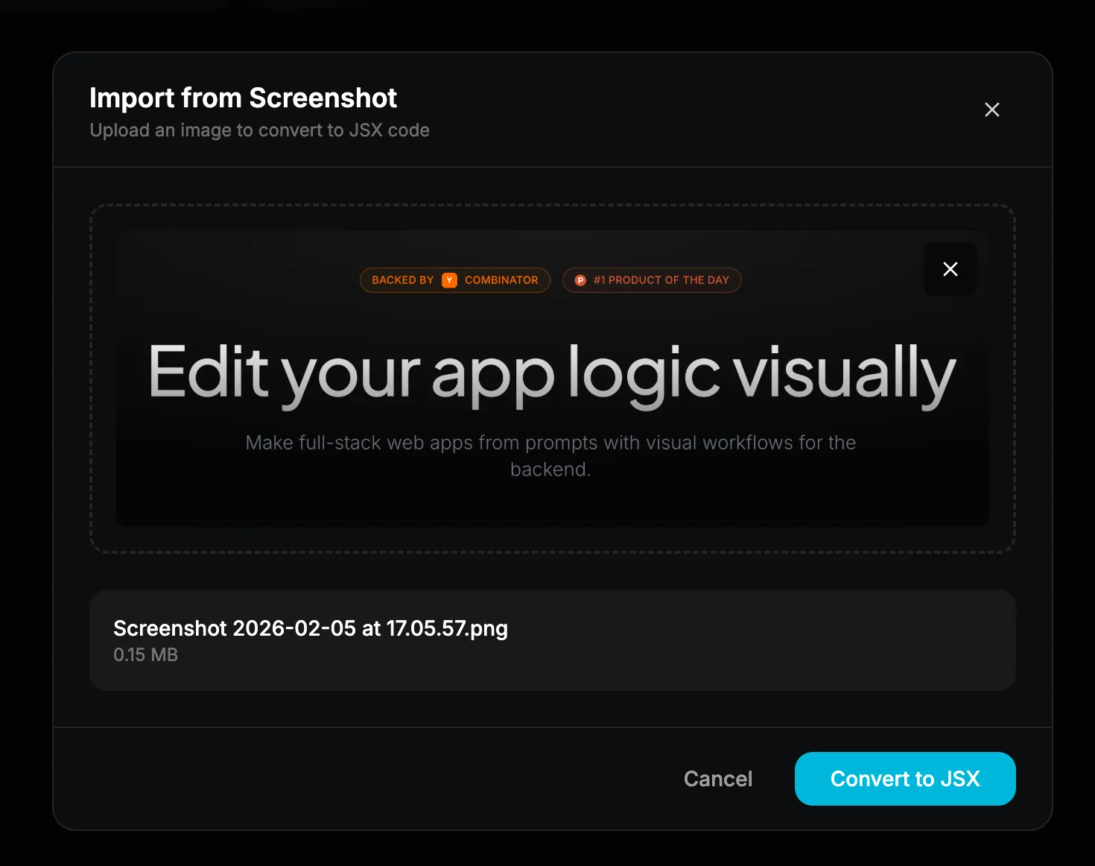Open the BACKED BY Y COMBINATOR badge
Screen dimensions: 1095x866
click(454, 279)
